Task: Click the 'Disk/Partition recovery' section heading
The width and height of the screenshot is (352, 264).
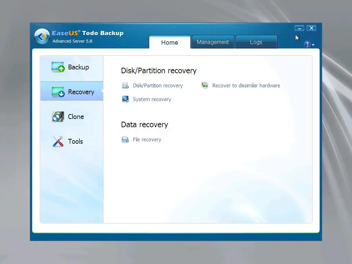Action: pyautogui.click(x=159, y=71)
